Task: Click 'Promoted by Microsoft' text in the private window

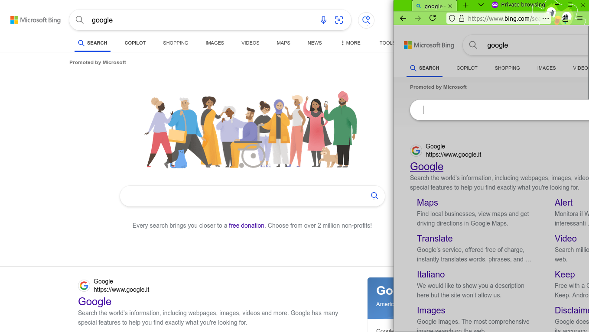Action: pos(438,87)
